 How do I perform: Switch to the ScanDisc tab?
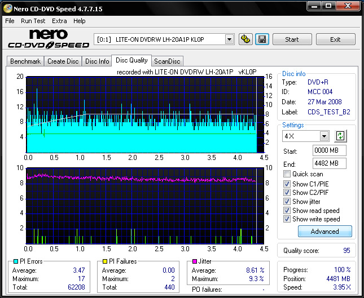point(167,61)
